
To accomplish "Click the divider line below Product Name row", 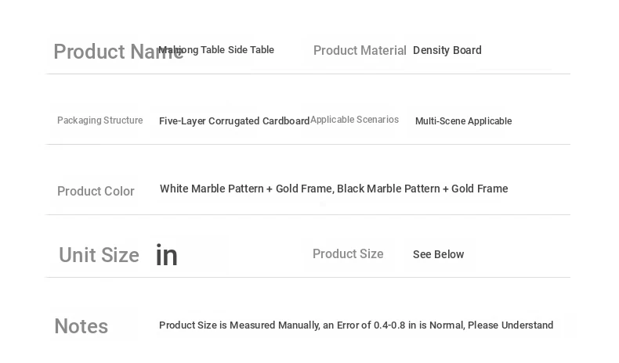I will point(308,74).
